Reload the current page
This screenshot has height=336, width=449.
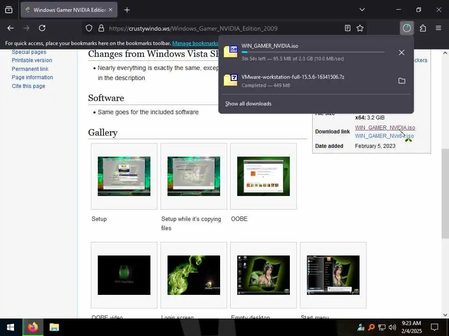tap(42, 28)
